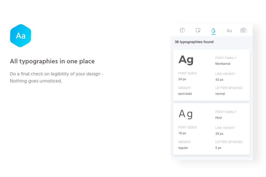Select the Hind font family value
Image resolution: width=266 pixels, height=177 pixels.
point(219,118)
